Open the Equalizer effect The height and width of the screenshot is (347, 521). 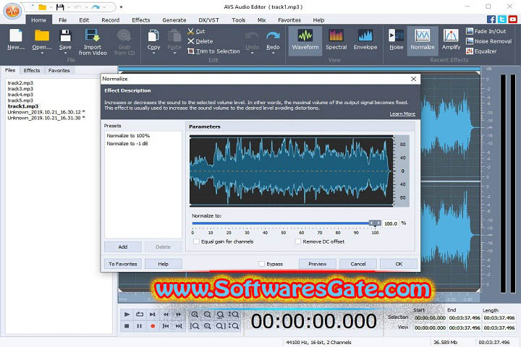tap(481, 51)
